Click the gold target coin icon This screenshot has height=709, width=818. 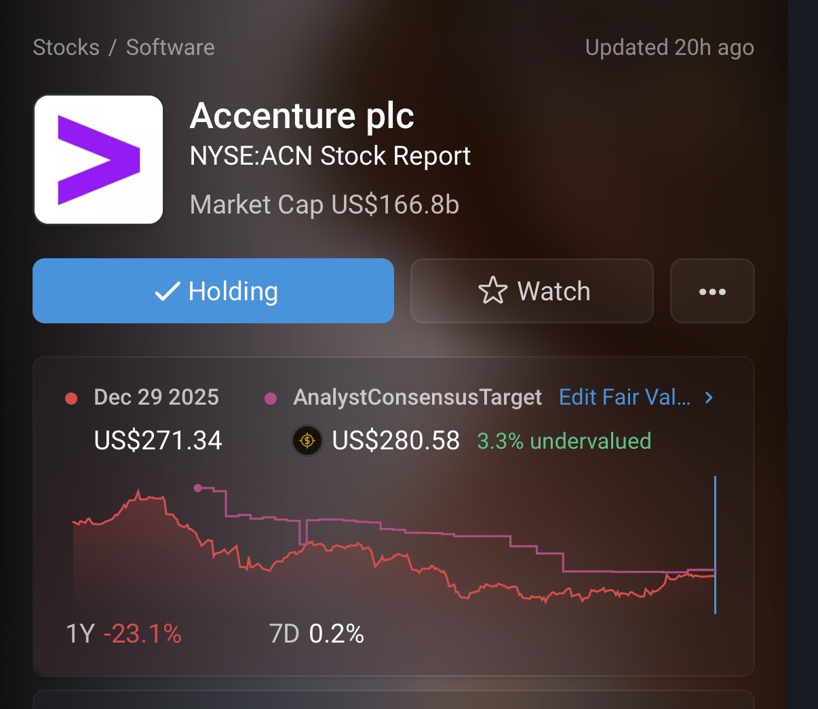pos(307,441)
